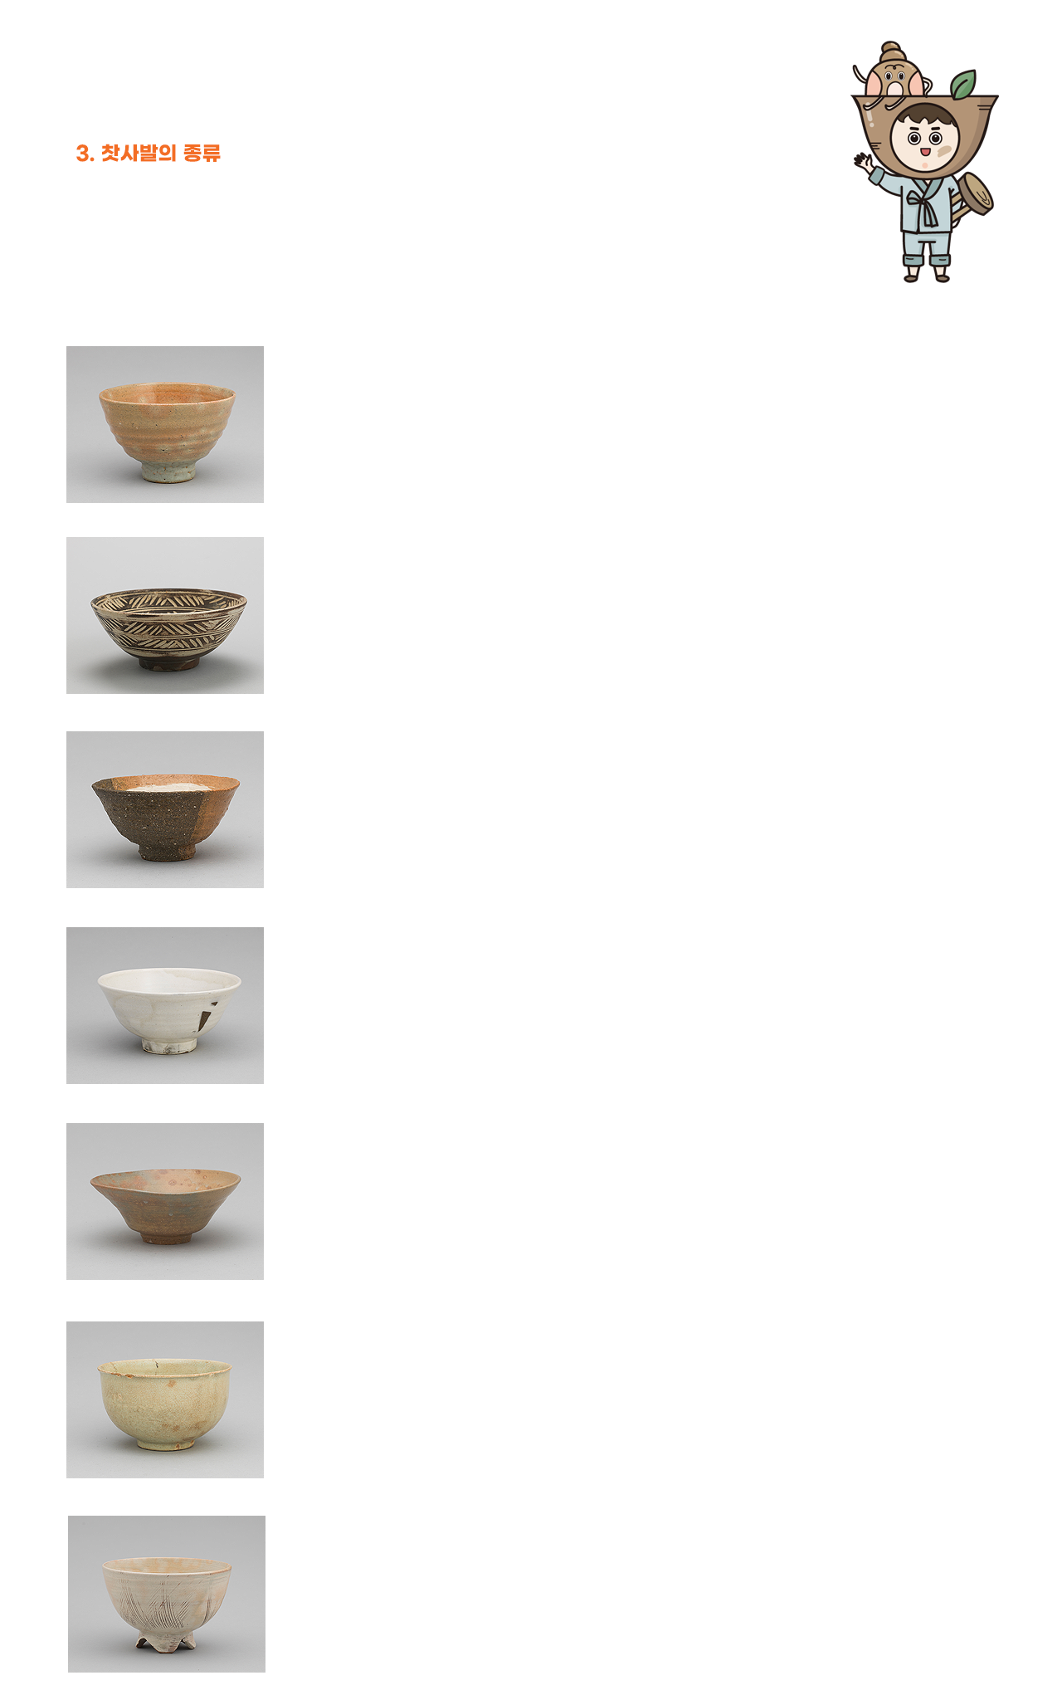Select the incised-line bowl with notched foot
The width and height of the screenshot is (1062, 1690).
(167, 1594)
